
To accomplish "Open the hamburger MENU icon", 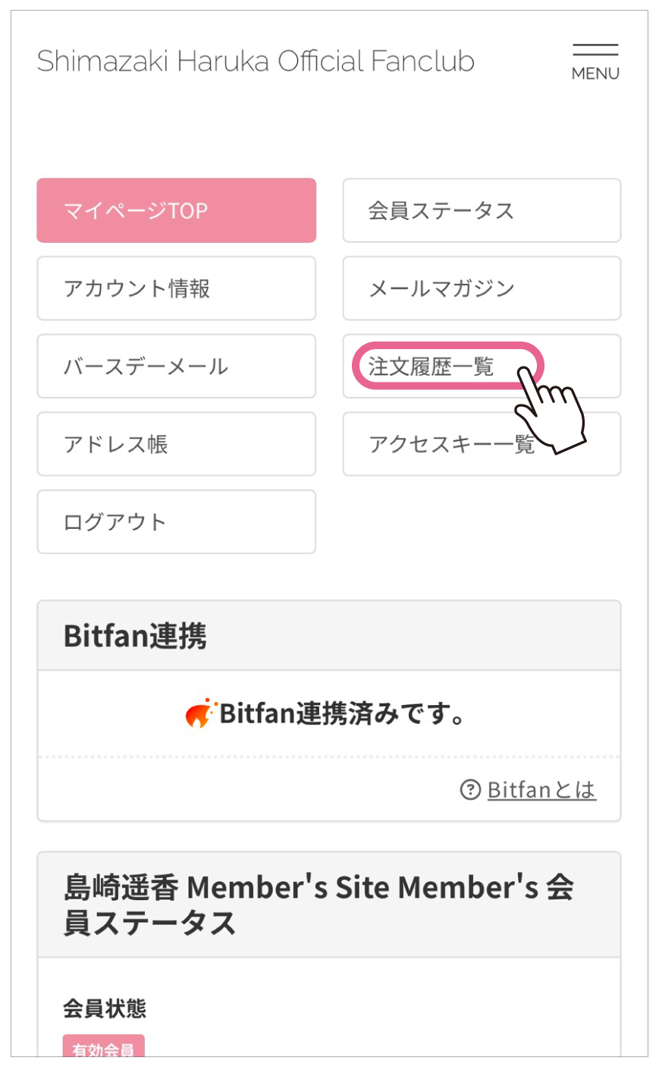I will click(595, 61).
